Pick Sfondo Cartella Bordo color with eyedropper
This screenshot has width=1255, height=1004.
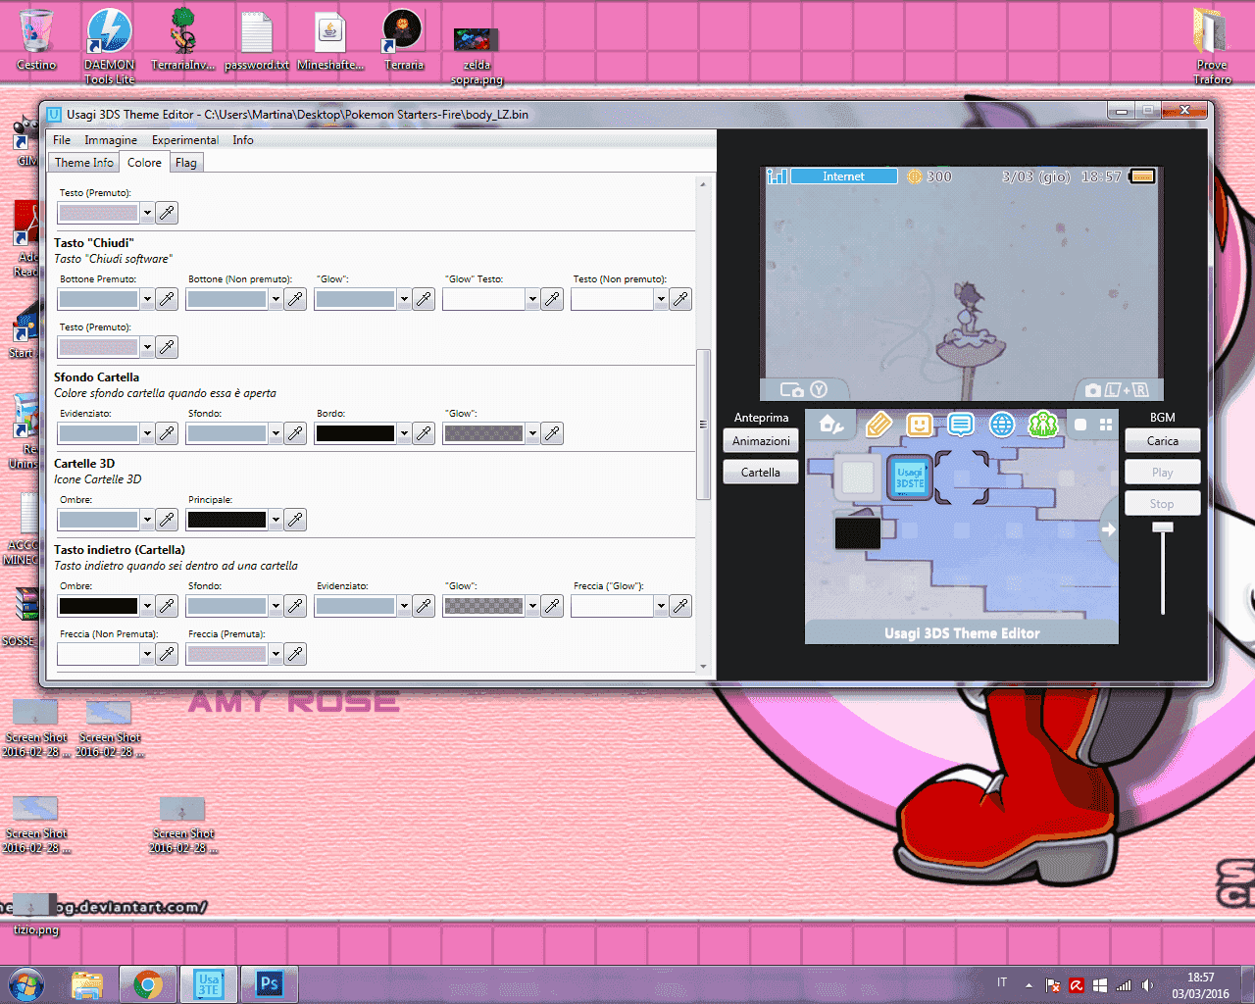[x=425, y=433]
